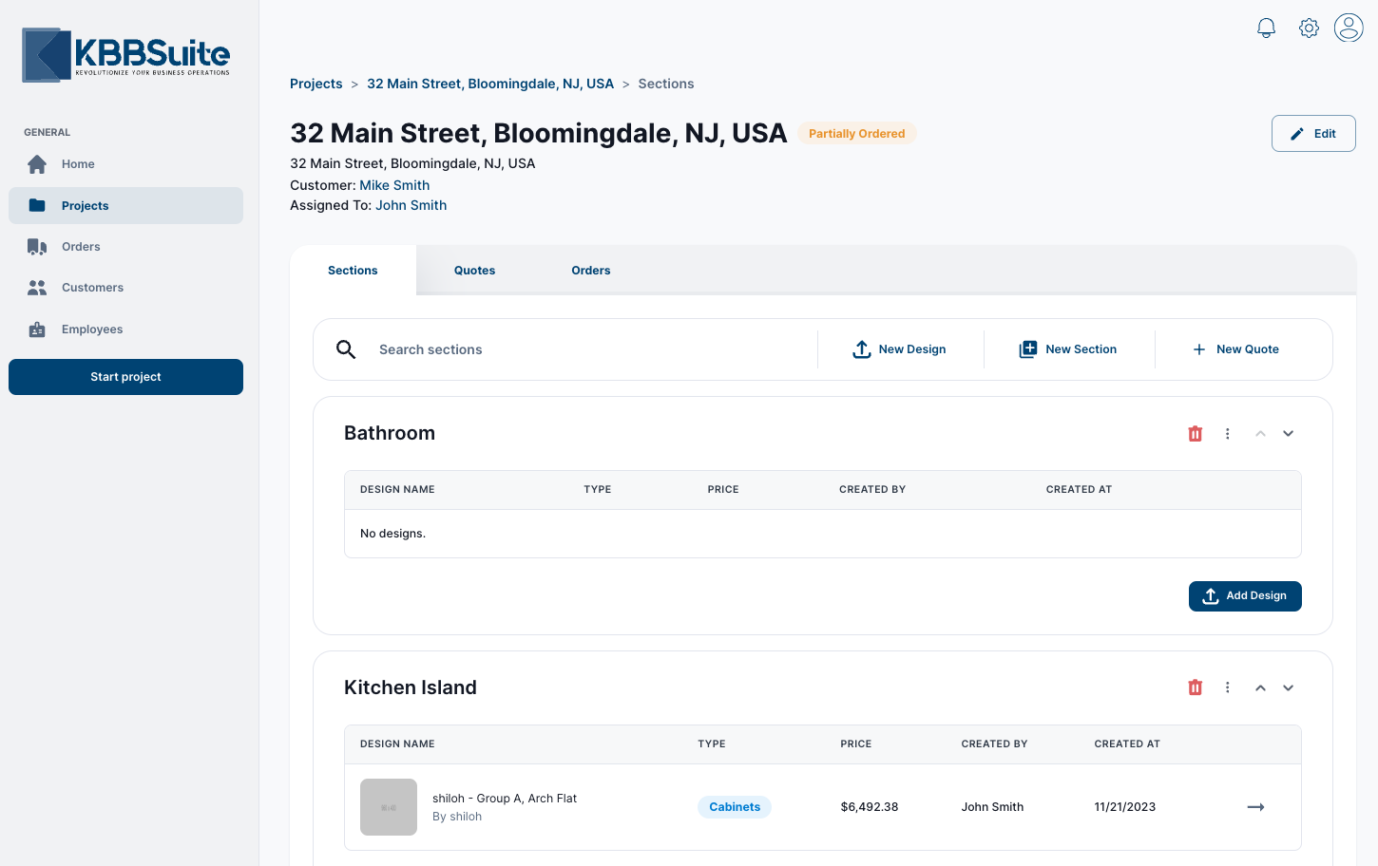Select the shiloh design thumbnail
This screenshot has width=1378, height=866.
click(389, 807)
